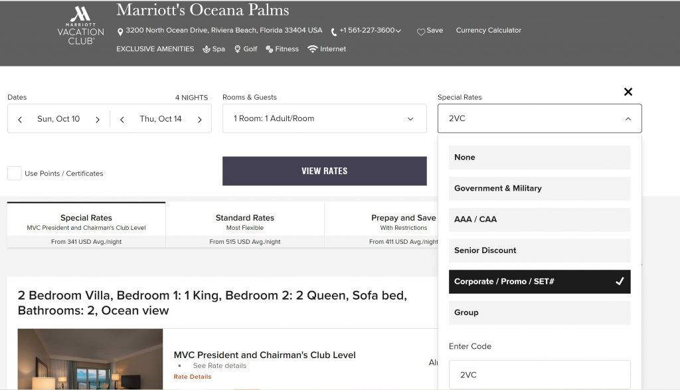Click the Internet wifi icon
Screen dimensions: 680x390
pyautogui.click(x=313, y=49)
